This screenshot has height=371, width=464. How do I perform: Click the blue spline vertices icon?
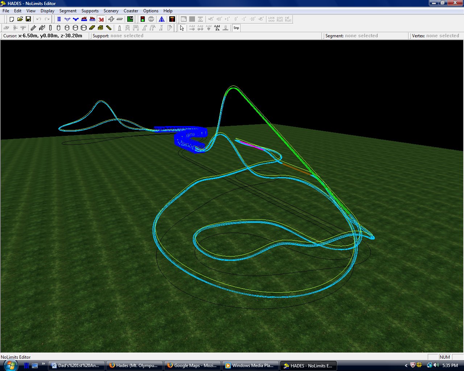pyautogui.click(x=67, y=19)
